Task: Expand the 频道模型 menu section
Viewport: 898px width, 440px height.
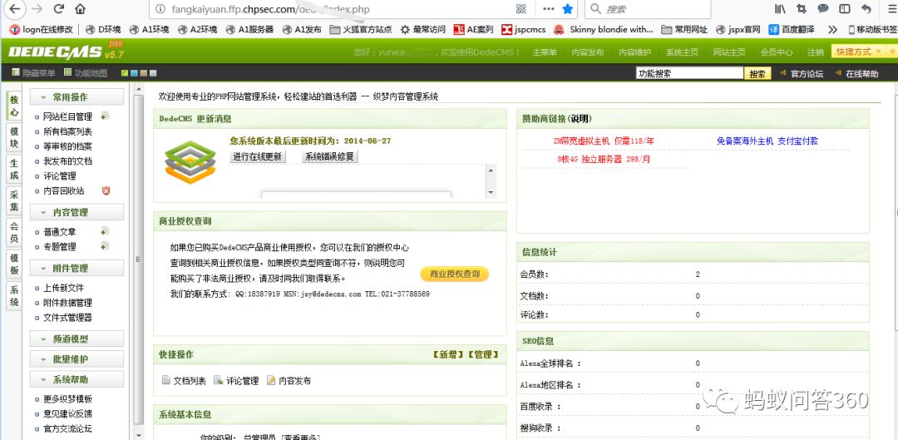Action: (76, 339)
